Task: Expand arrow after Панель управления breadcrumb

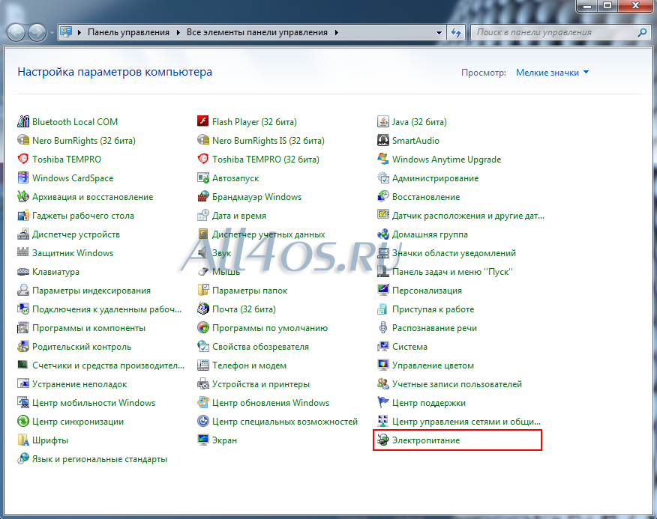Action: point(178,32)
